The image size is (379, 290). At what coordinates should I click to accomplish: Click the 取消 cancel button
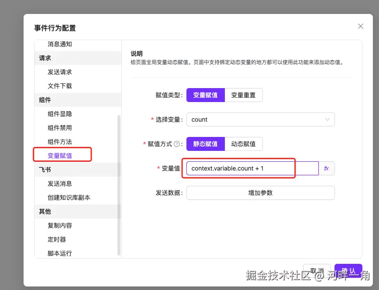(317, 271)
